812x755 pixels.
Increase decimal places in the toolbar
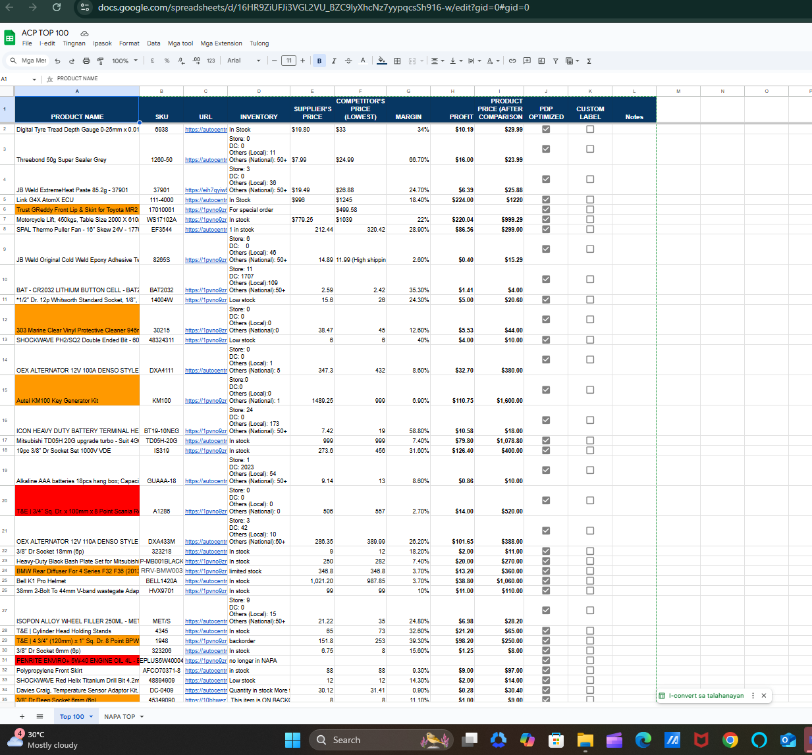pos(196,61)
